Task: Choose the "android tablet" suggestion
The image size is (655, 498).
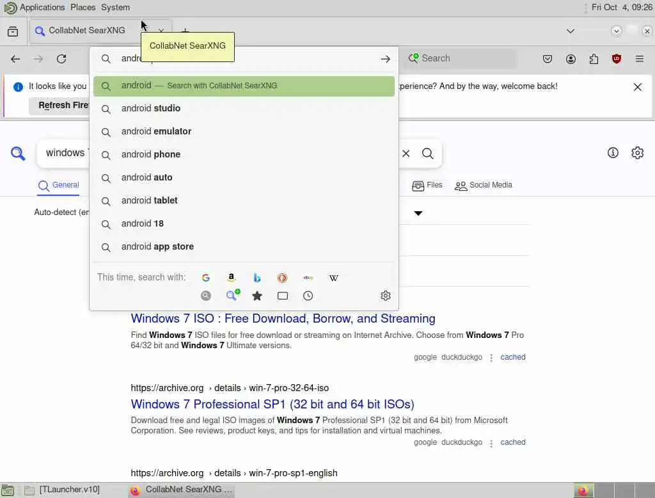Action: (x=244, y=201)
